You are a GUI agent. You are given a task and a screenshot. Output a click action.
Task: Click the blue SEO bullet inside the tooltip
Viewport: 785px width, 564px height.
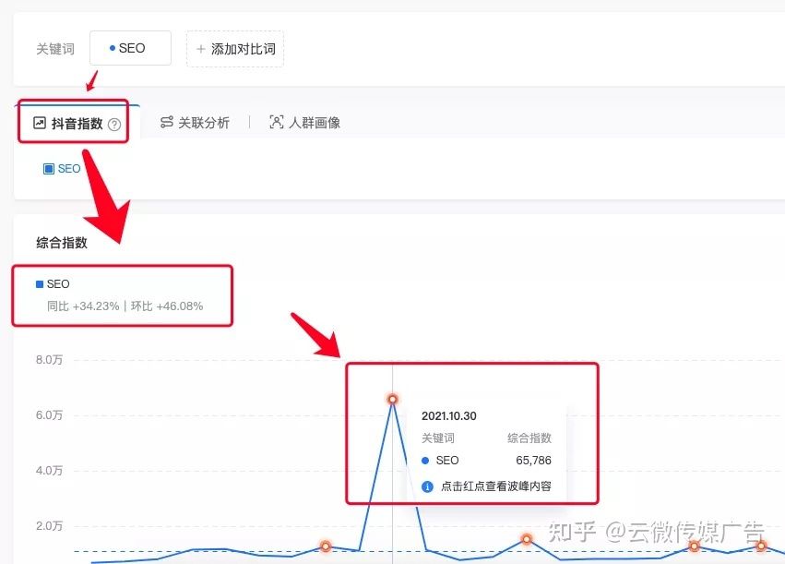click(x=426, y=461)
